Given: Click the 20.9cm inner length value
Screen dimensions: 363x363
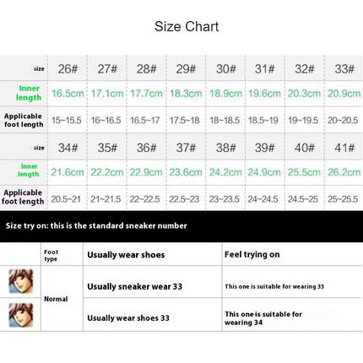Looking at the screenshot, I should click(344, 94).
